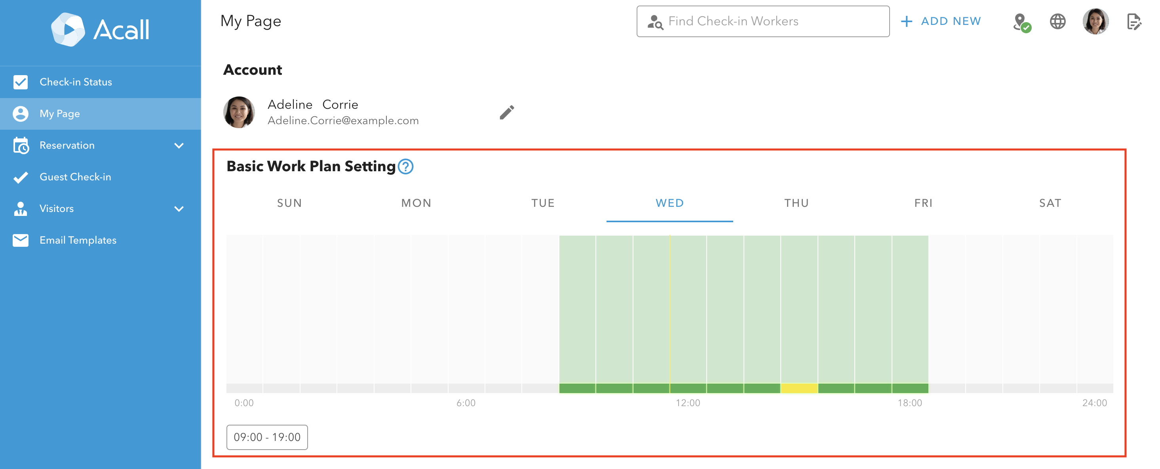Select the MON tab
Screen dimensions: 1160x469
(x=416, y=203)
